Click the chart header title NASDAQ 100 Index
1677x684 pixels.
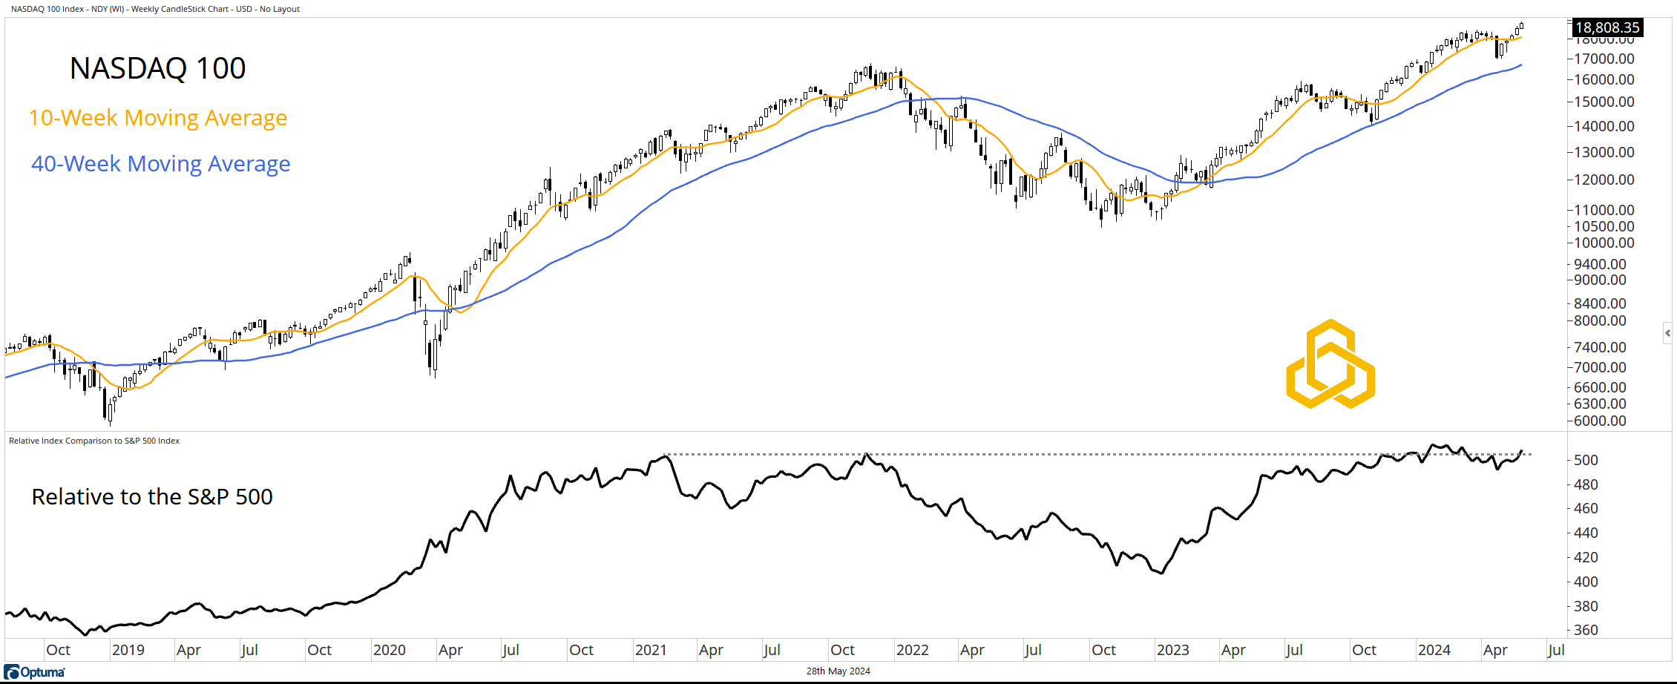tap(155, 9)
